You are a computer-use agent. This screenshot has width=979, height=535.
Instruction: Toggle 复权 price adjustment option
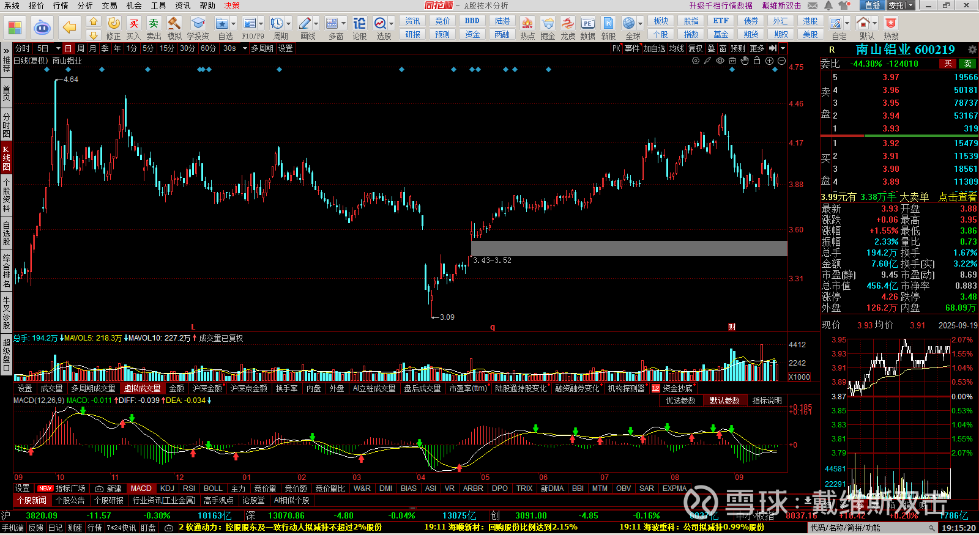(x=695, y=48)
